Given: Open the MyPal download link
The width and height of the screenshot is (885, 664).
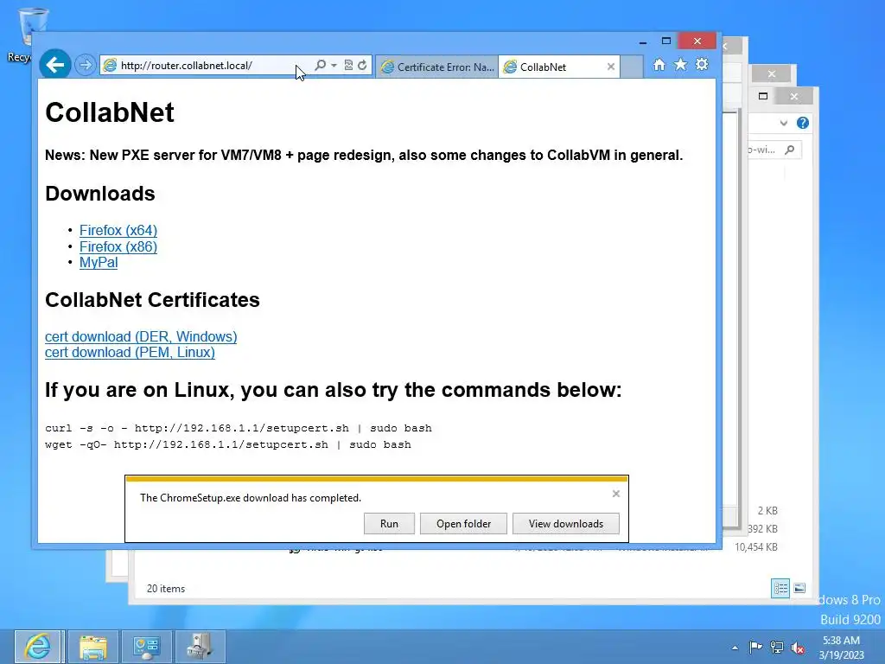Looking at the screenshot, I should coord(99,263).
